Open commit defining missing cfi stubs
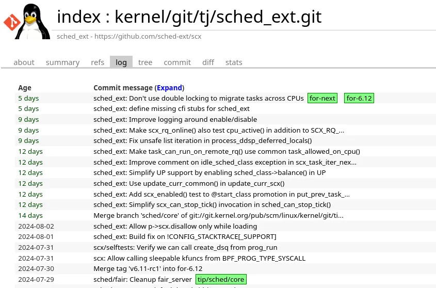This screenshot has height=288, width=436. tap(171, 109)
